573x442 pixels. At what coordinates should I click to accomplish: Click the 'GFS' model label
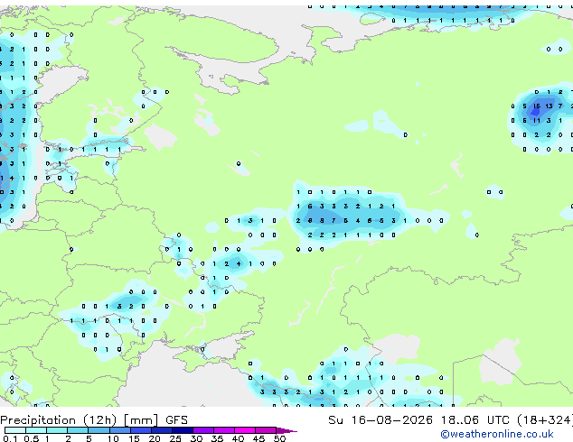click(176, 420)
